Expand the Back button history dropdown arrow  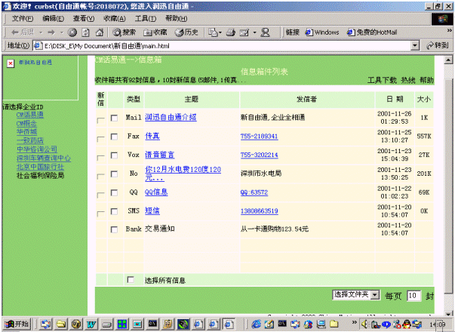pos(40,32)
